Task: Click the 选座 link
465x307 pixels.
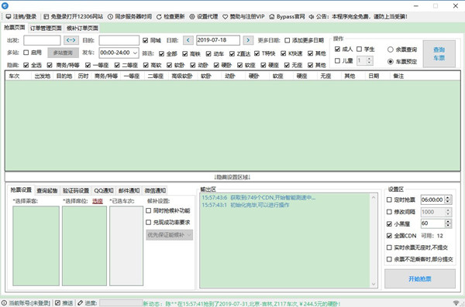Action: coord(98,201)
